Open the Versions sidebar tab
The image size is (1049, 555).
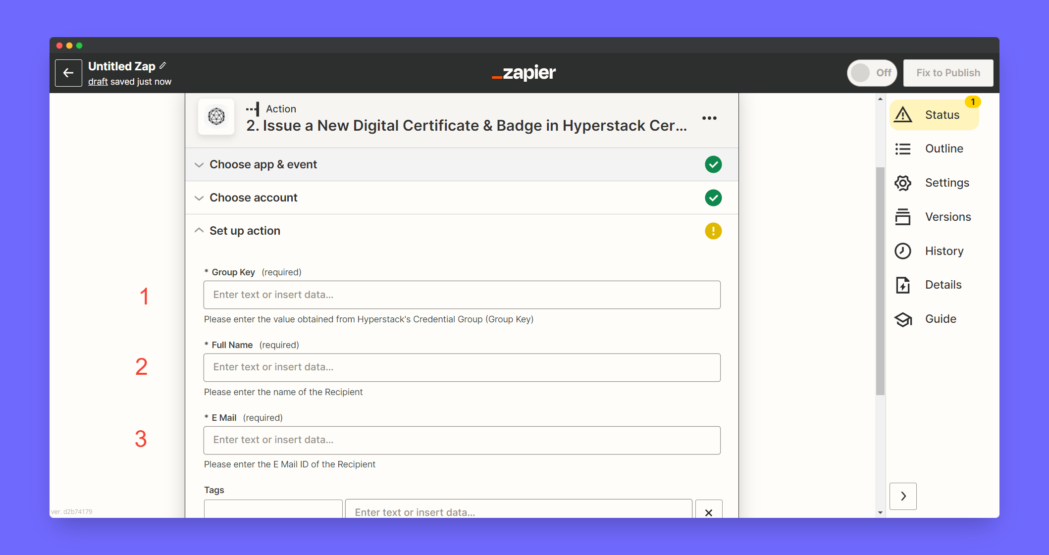pos(947,217)
